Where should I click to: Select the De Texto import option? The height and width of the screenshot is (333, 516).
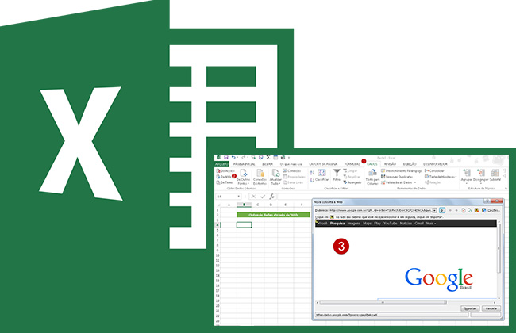click(x=225, y=182)
